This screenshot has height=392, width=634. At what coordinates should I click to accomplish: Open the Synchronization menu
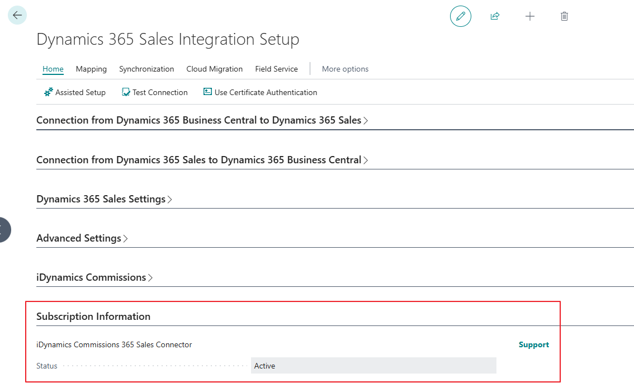point(146,69)
